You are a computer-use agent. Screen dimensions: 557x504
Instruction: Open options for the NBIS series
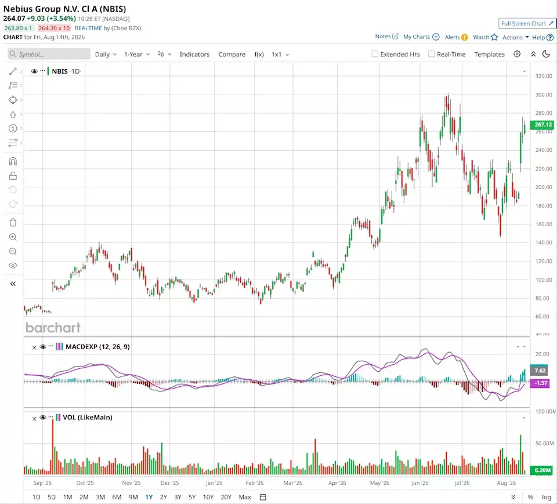tap(42, 71)
